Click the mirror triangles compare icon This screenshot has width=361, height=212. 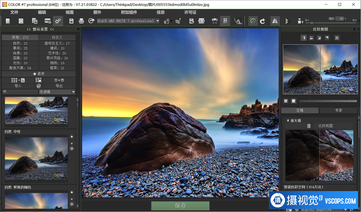(275, 21)
